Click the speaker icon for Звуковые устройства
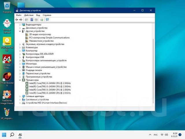The image size is (185, 139). tap(23, 44)
